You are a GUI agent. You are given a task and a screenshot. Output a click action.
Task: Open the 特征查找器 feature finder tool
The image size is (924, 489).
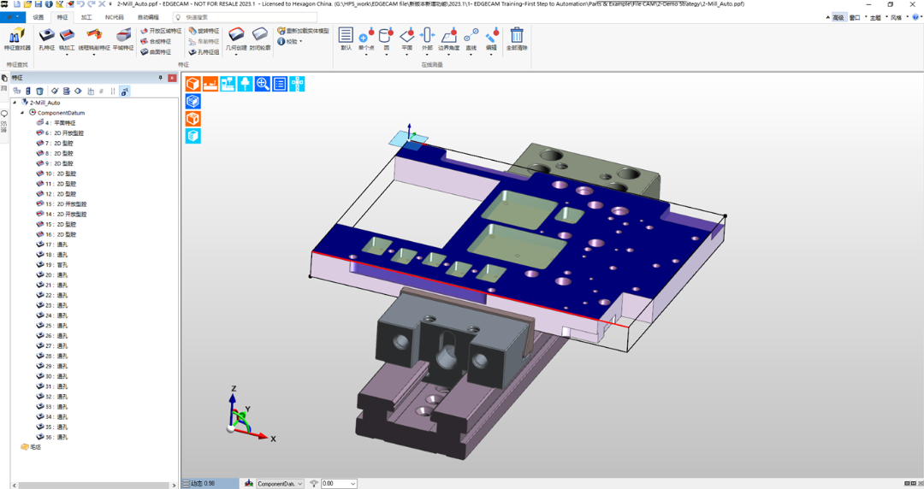point(17,38)
